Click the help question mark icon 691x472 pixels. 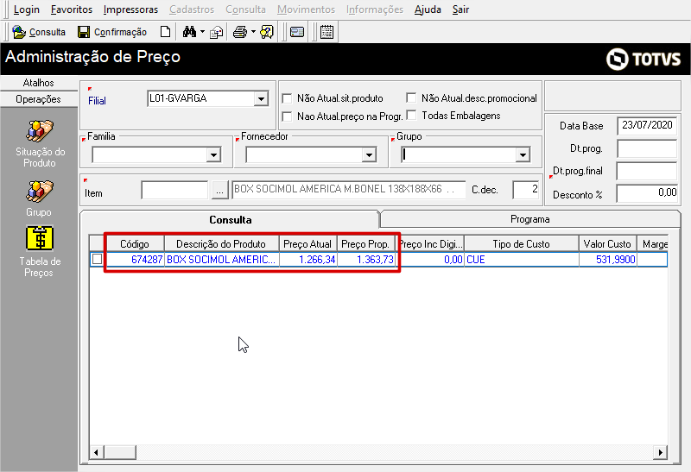[x=267, y=32]
